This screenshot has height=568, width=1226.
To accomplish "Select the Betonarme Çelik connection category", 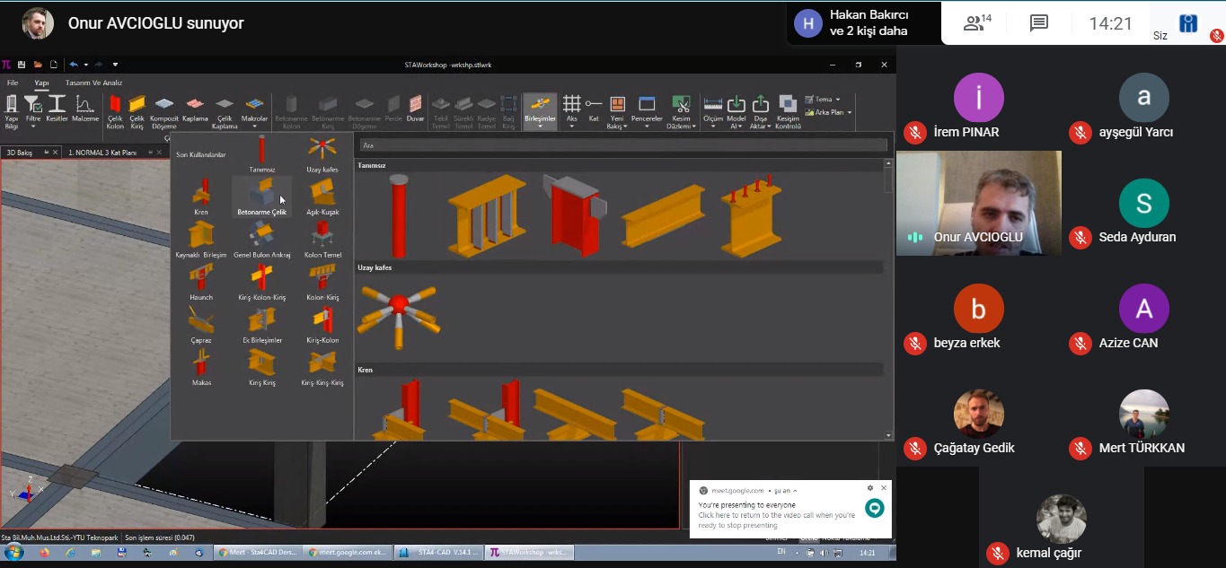I will [261, 197].
